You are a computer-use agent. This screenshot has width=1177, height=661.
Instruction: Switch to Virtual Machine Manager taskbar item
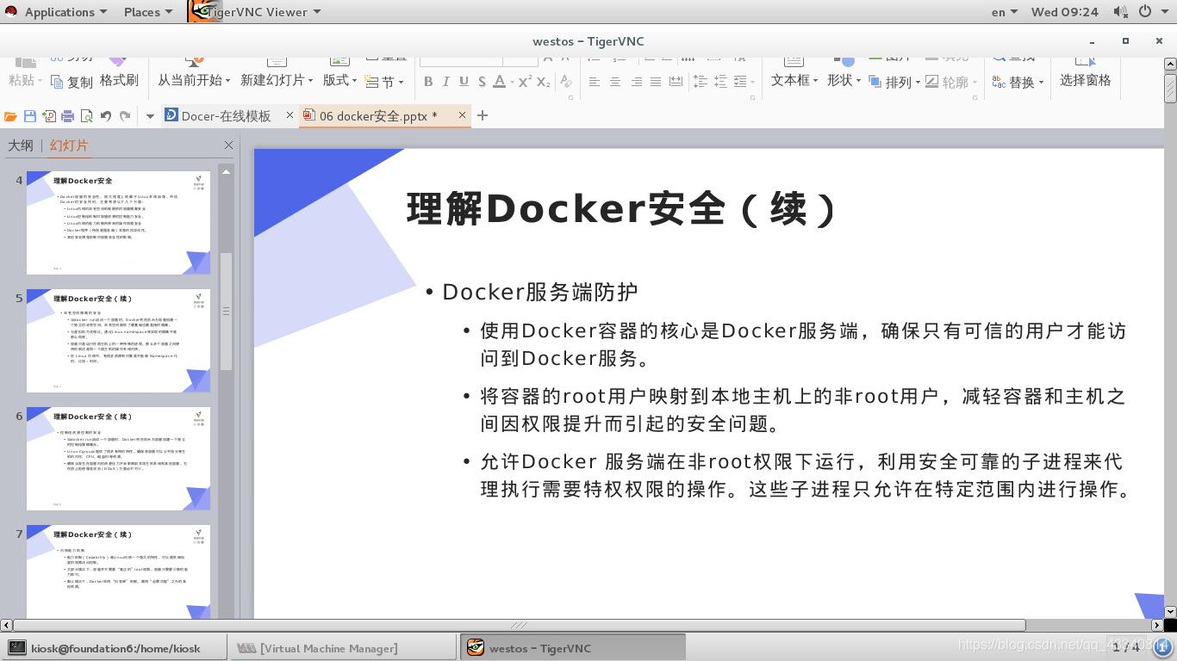(x=343, y=648)
